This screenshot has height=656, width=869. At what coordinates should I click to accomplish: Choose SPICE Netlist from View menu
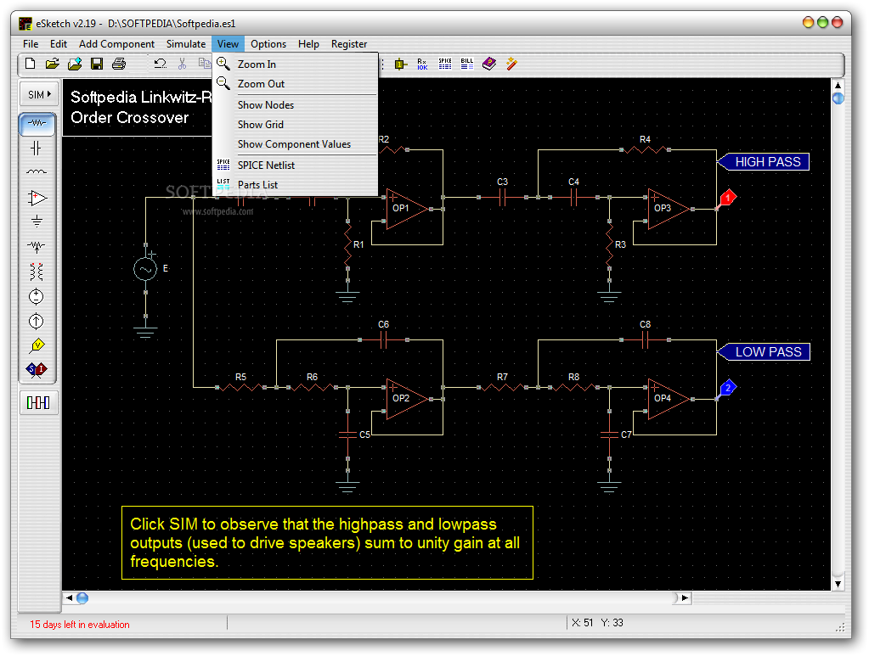point(296,165)
